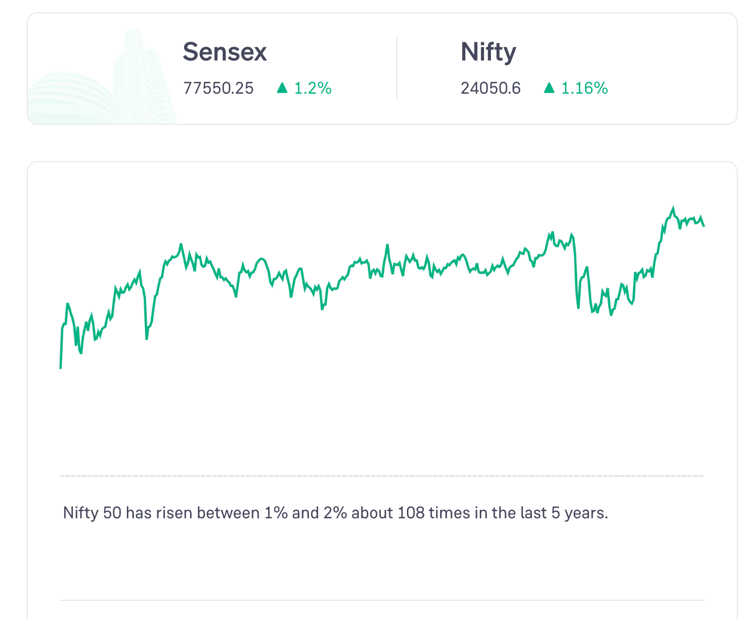Image resolution: width=756 pixels, height=619 pixels.
Task: Click the solid divider line below the insight
Action: pos(382,600)
